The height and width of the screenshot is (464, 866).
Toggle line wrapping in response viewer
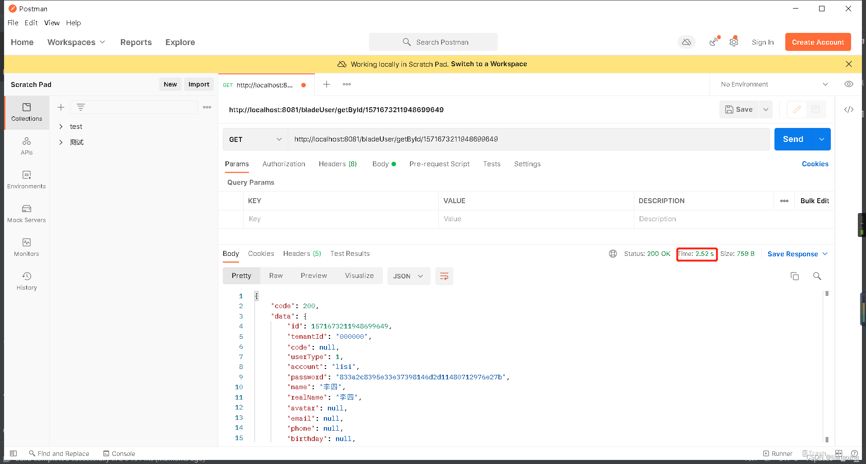click(444, 276)
